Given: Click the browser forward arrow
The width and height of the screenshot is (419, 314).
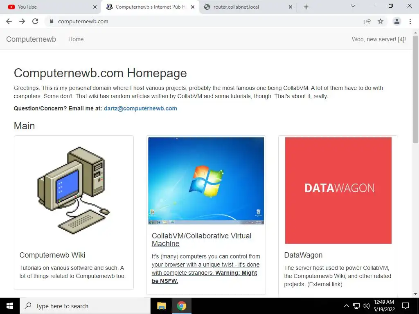Looking at the screenshot, I should (22, 21).
